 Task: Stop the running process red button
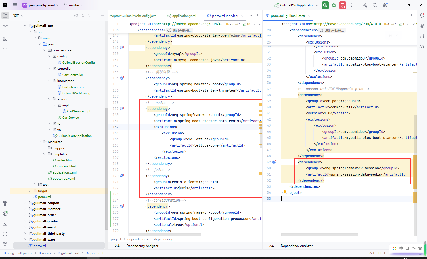pyautogui.click(x=343, y=5)
